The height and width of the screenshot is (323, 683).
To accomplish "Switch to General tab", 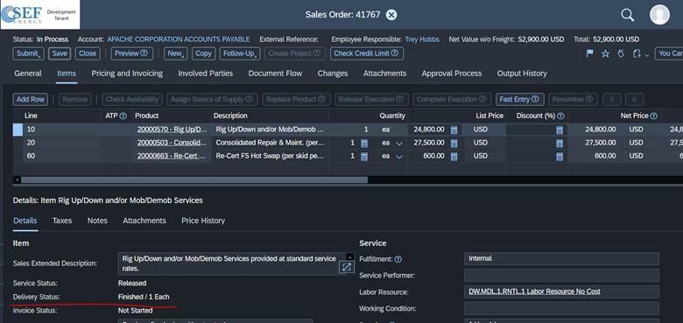I will coord(28,74).
